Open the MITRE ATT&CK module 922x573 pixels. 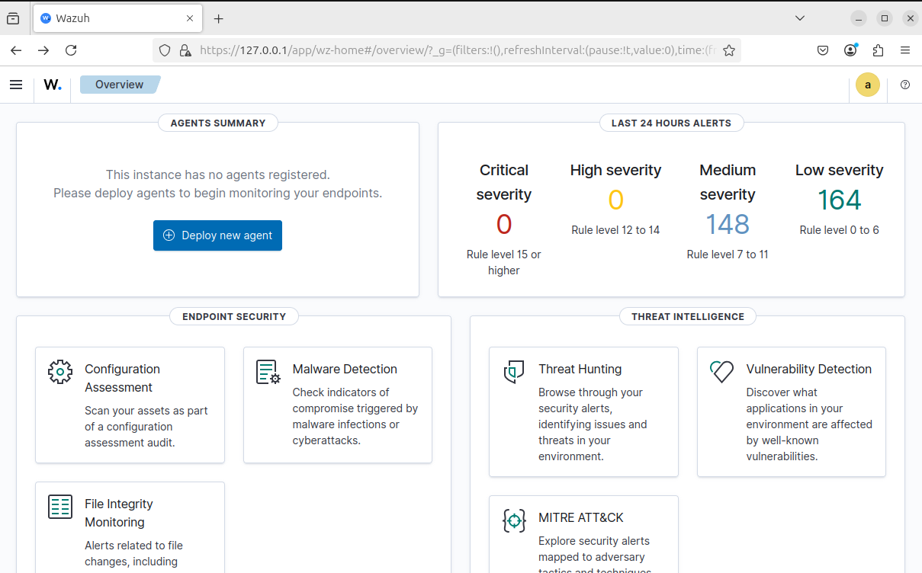[x=583, y=535]
